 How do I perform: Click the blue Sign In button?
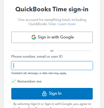pyautogui.click(x=52, y=94)
